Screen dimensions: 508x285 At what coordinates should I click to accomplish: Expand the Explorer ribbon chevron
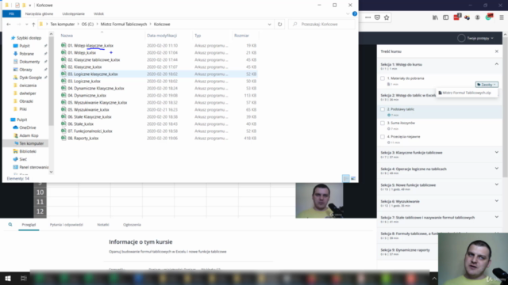click(348, 14)
